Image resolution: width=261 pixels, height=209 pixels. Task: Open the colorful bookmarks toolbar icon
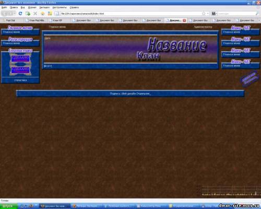[x=50, y=14]
